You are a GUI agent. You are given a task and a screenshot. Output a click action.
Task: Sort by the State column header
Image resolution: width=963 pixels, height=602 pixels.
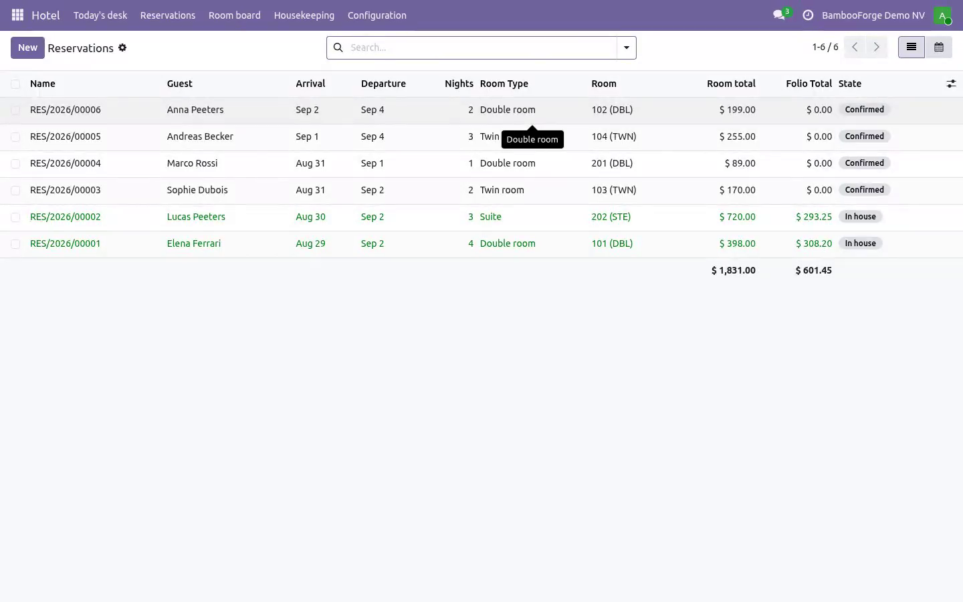850,84
